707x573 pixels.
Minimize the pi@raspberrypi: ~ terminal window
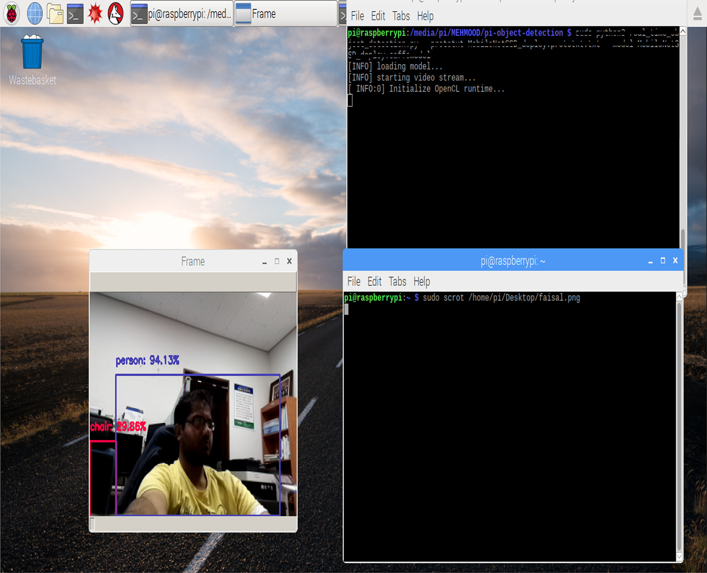pyautogui.click(x=650, y=261)
